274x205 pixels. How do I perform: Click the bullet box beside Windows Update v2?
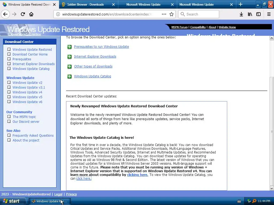pos(9,82)
